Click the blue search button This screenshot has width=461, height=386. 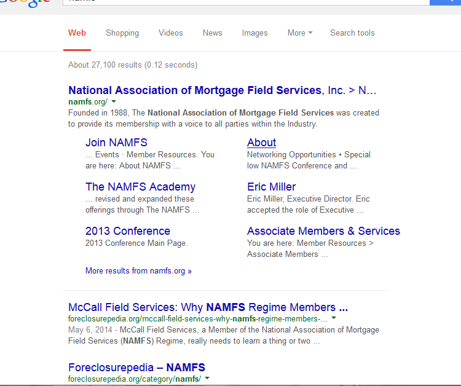(445, 2)
